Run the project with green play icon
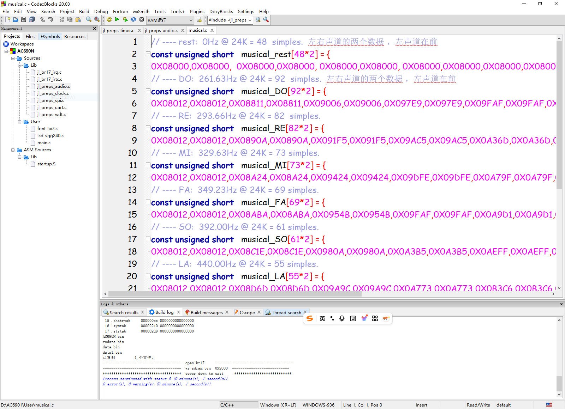Image resolution: width=565 pixels, height=409 pixels. pos(117,20)
